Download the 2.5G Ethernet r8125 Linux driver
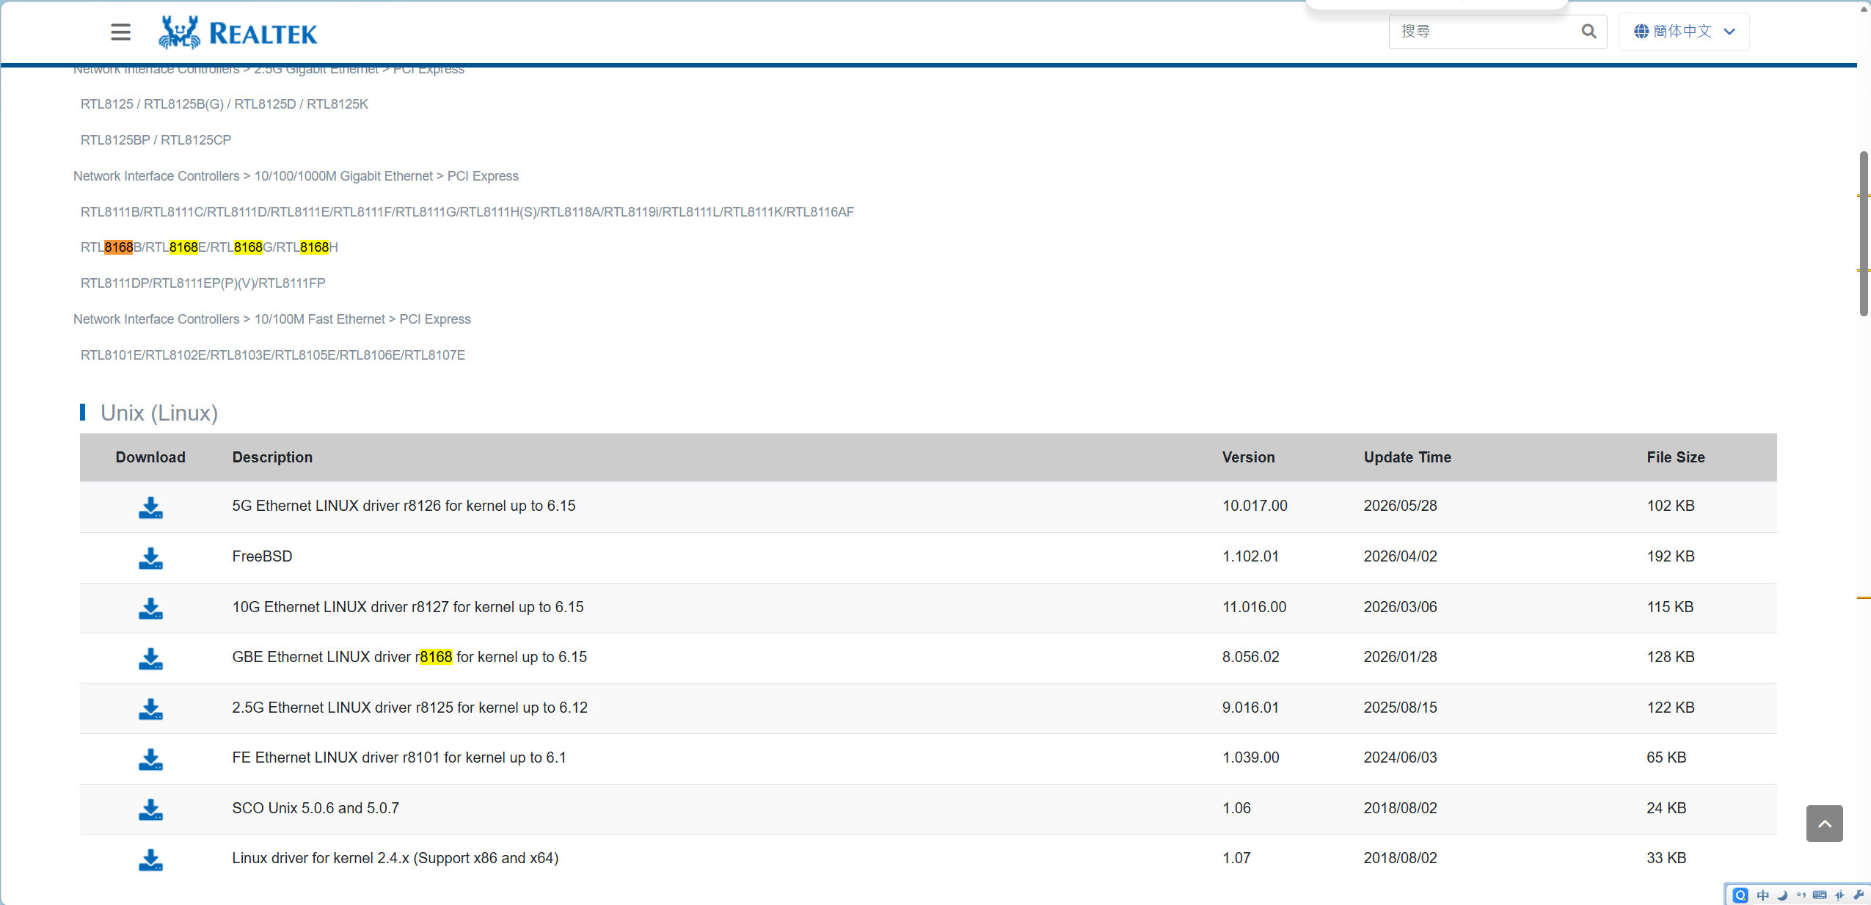 [150, 709]
